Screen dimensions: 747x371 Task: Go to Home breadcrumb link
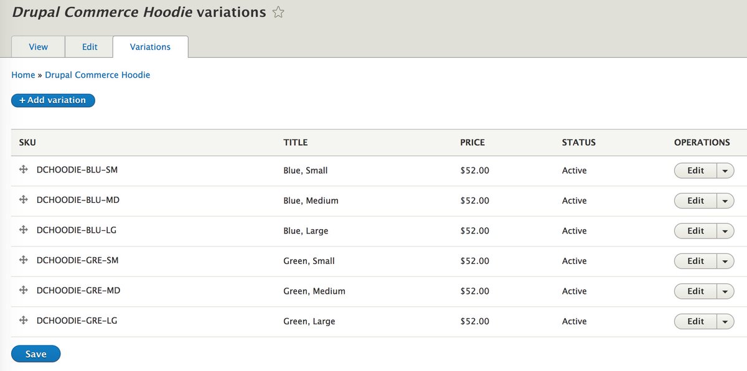click(x=23, y=75)
